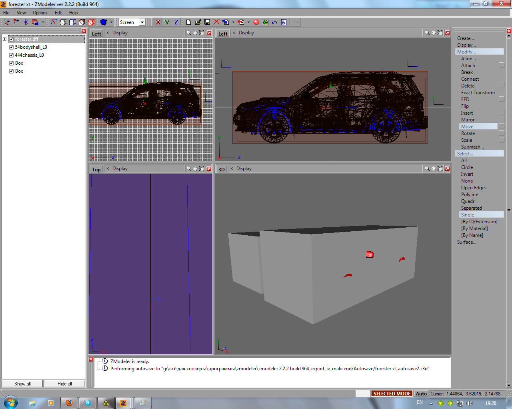Click the red materials editor sphere icon
This screenshot has height=409, width=512.
(x=256, y=22)
